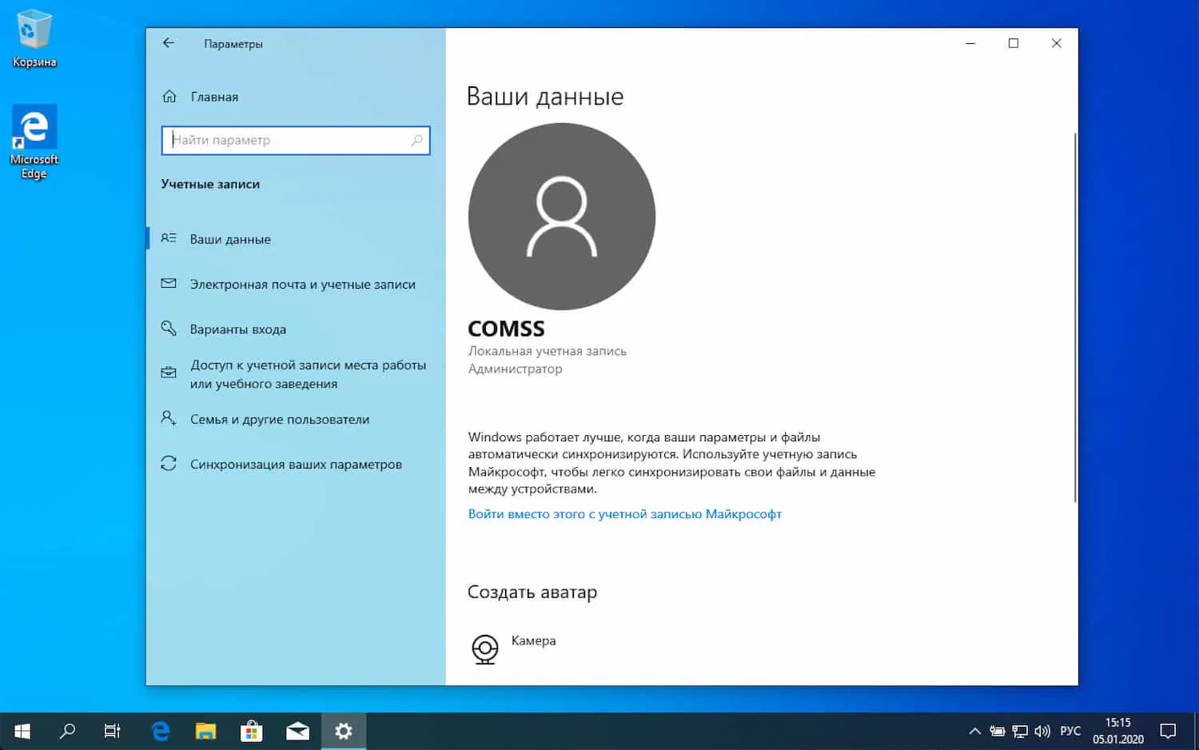This screenshot has height=750, width=1199.
Task: Click the settings window vertical scrollbar
Action: (1075, 317)
